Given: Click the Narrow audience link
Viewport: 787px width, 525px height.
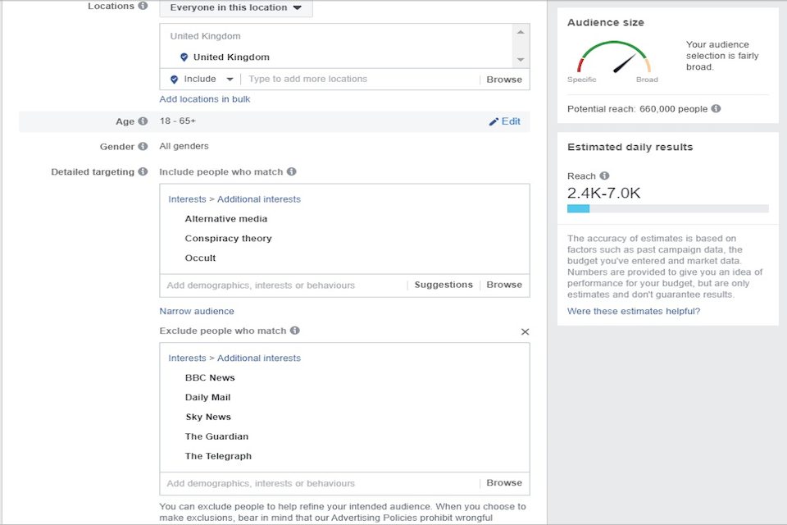Looking at the screenshot, I should pos(197,311).
